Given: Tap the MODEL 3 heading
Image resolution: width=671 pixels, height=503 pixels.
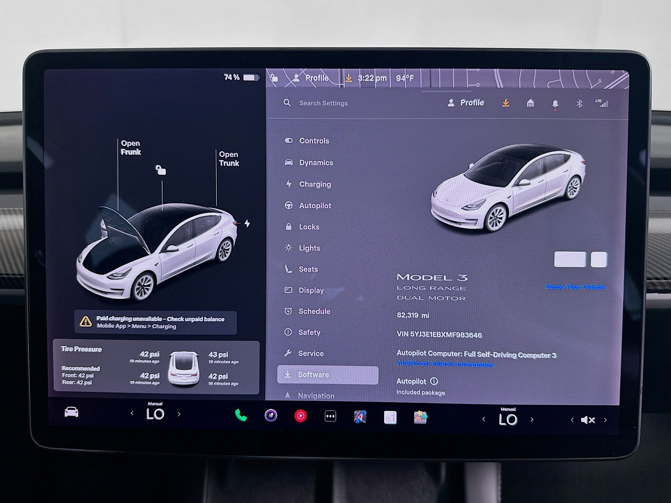Looking at the screenshot, I should coord(432,277).
